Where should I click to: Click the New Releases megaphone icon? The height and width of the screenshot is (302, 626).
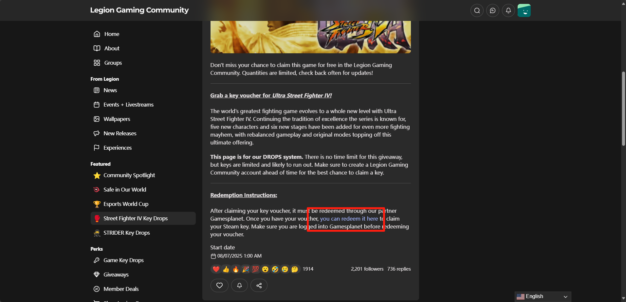[x=97, y=133]
